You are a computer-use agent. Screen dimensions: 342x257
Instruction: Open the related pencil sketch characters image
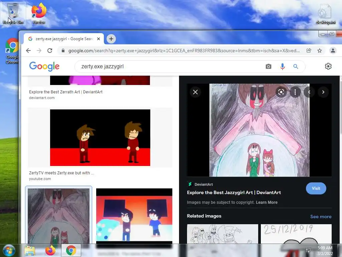coord(222,234)
